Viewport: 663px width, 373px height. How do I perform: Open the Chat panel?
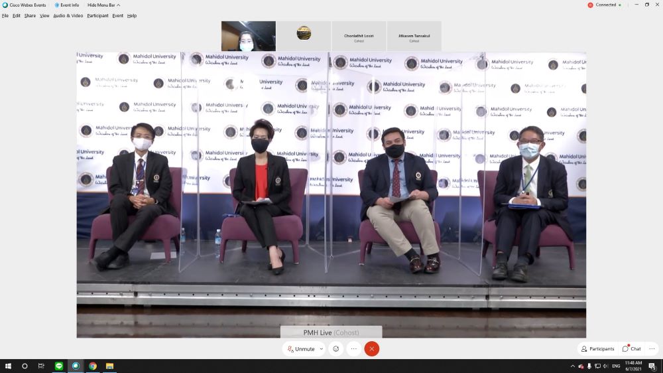pyautogui.click(x=632, y=349)
